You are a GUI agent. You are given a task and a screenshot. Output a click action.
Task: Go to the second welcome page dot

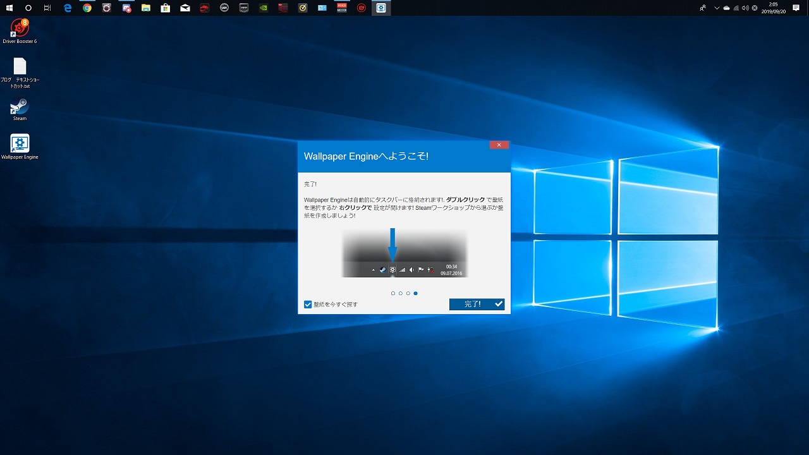[401, 293]
